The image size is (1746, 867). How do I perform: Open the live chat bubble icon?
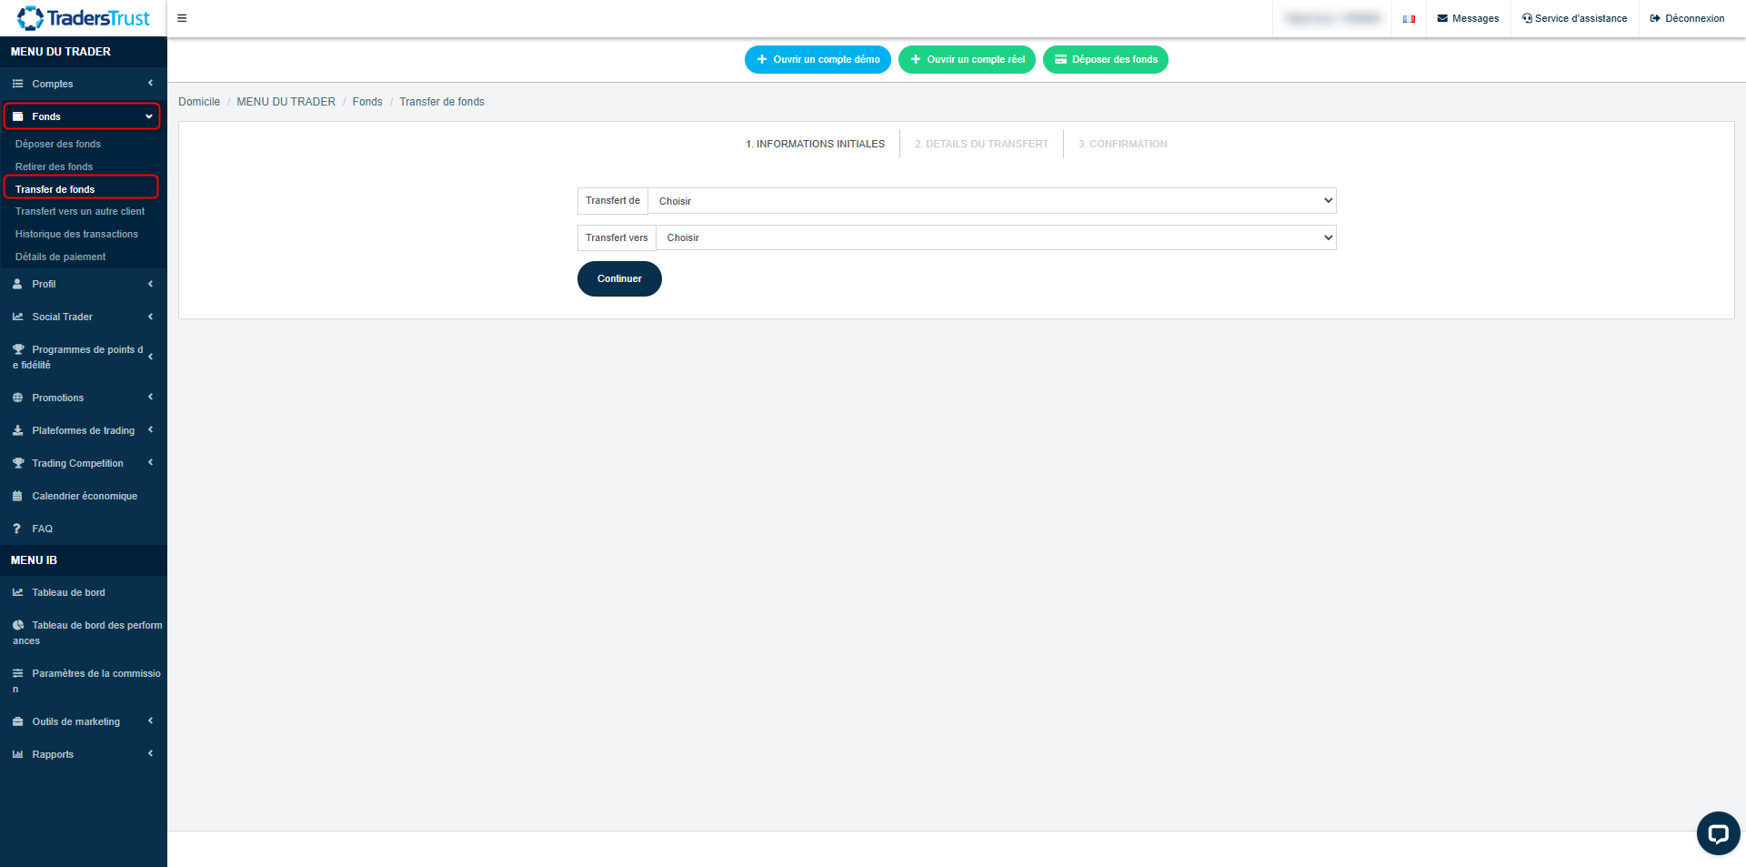pyautogui.click(x=1718, y=832)
